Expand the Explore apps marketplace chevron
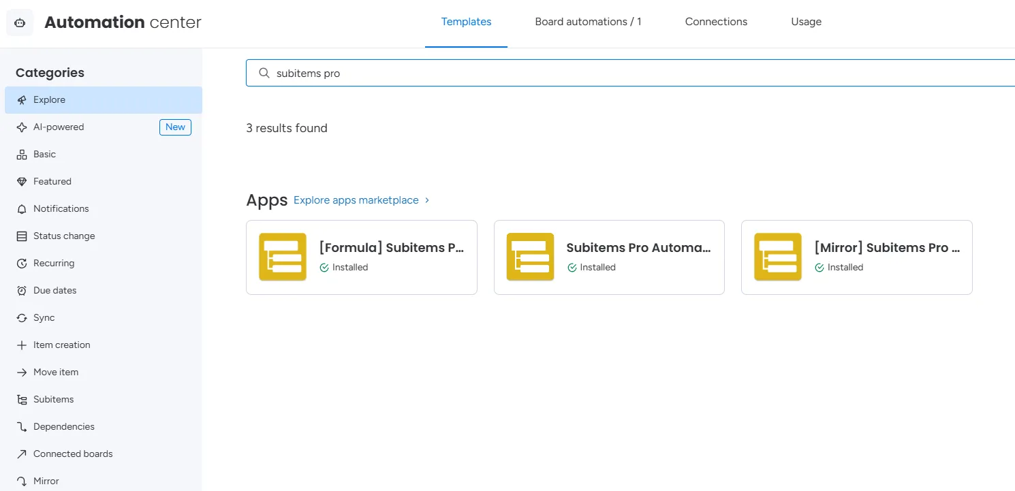This screenshot has width=1015, height=491. [x=427, y=200]
